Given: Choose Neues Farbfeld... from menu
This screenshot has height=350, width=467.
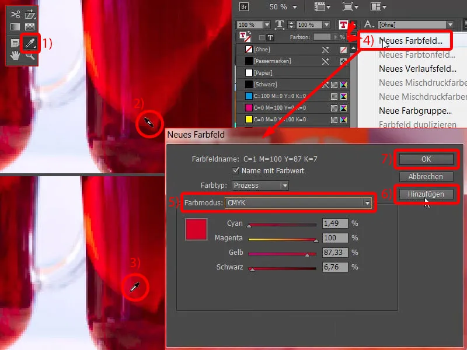Looking at the screenshot, I should (x=410, y=41).
